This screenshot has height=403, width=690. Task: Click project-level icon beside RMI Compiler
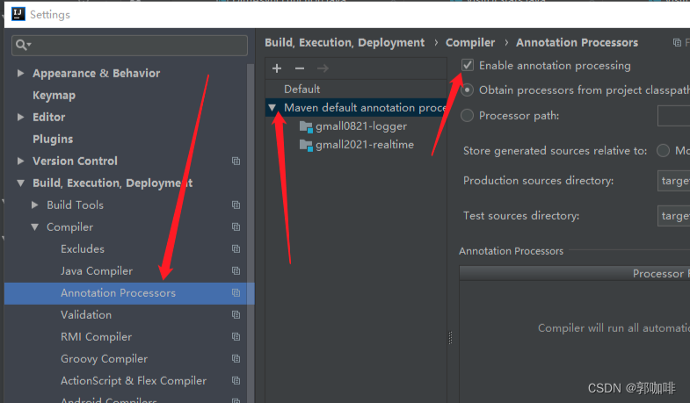(236, 337)
